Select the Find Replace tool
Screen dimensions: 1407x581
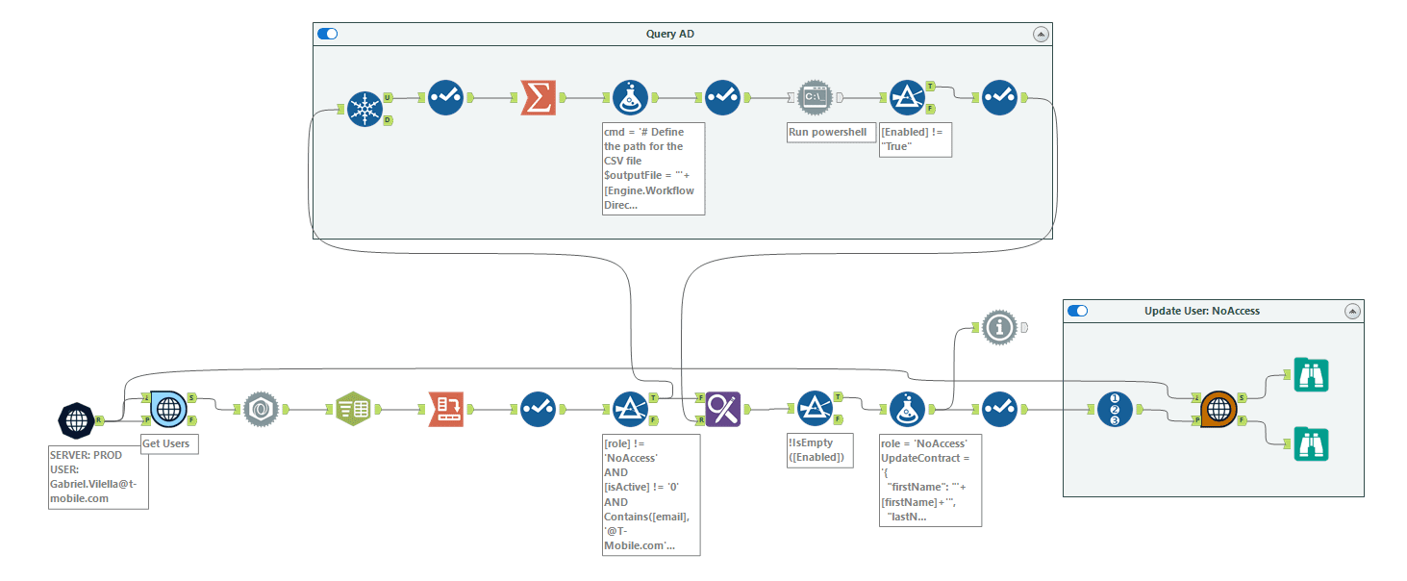pos(722,408)
